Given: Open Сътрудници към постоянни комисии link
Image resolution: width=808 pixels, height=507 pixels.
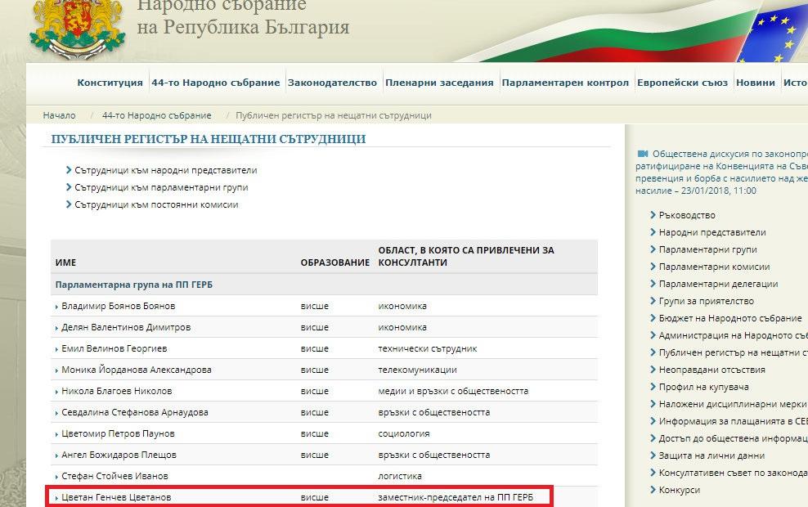Looking at the screenshot, I should tap(156, 204).
